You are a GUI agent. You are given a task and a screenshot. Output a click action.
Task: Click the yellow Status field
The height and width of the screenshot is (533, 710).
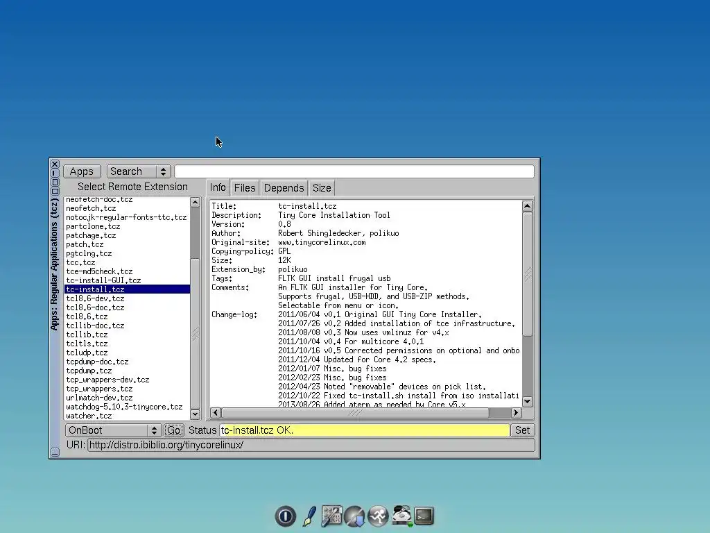(x=365, y=430)
